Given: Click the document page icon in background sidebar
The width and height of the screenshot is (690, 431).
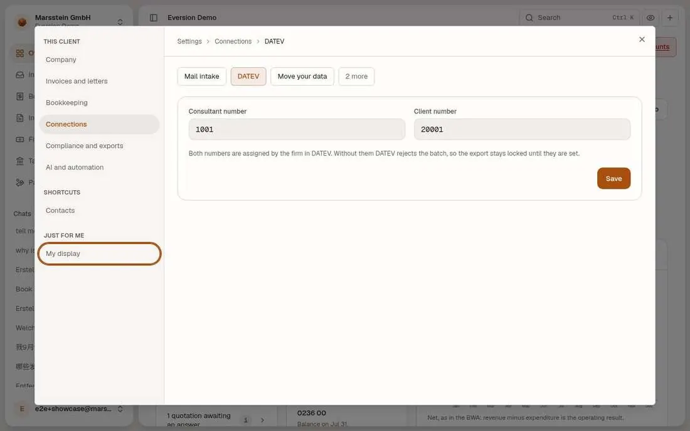Looking at the screenshot, I should coord(20,118).
